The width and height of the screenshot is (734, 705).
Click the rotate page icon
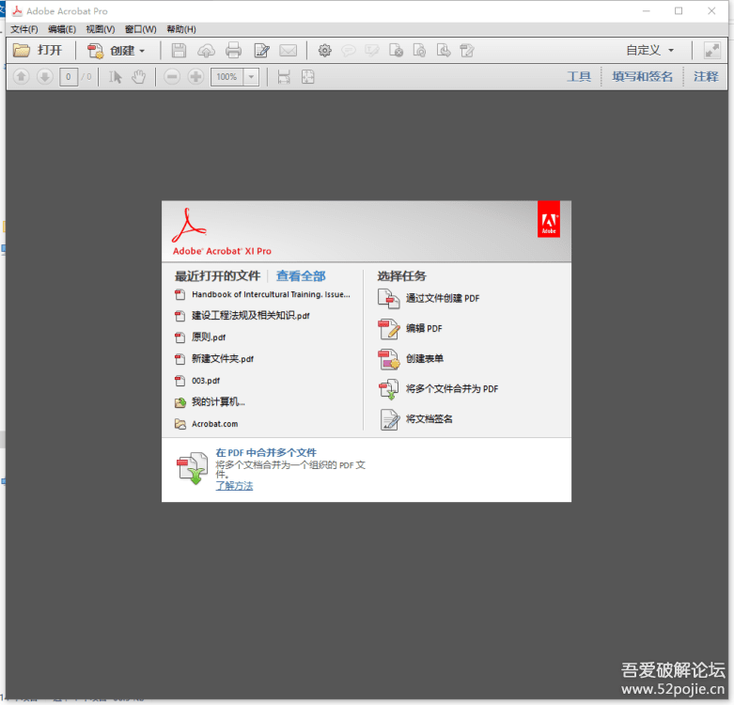tap(419, 51)
